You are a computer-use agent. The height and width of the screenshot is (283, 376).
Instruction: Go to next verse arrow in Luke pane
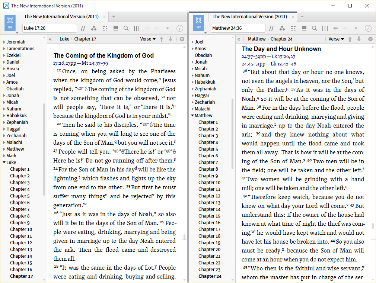171,39
